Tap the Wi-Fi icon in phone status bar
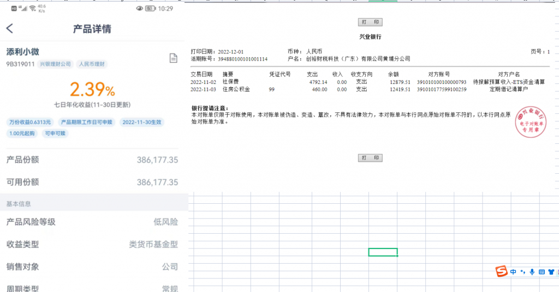The width and height of the screenshot is (559, 292). click(33, 8)
